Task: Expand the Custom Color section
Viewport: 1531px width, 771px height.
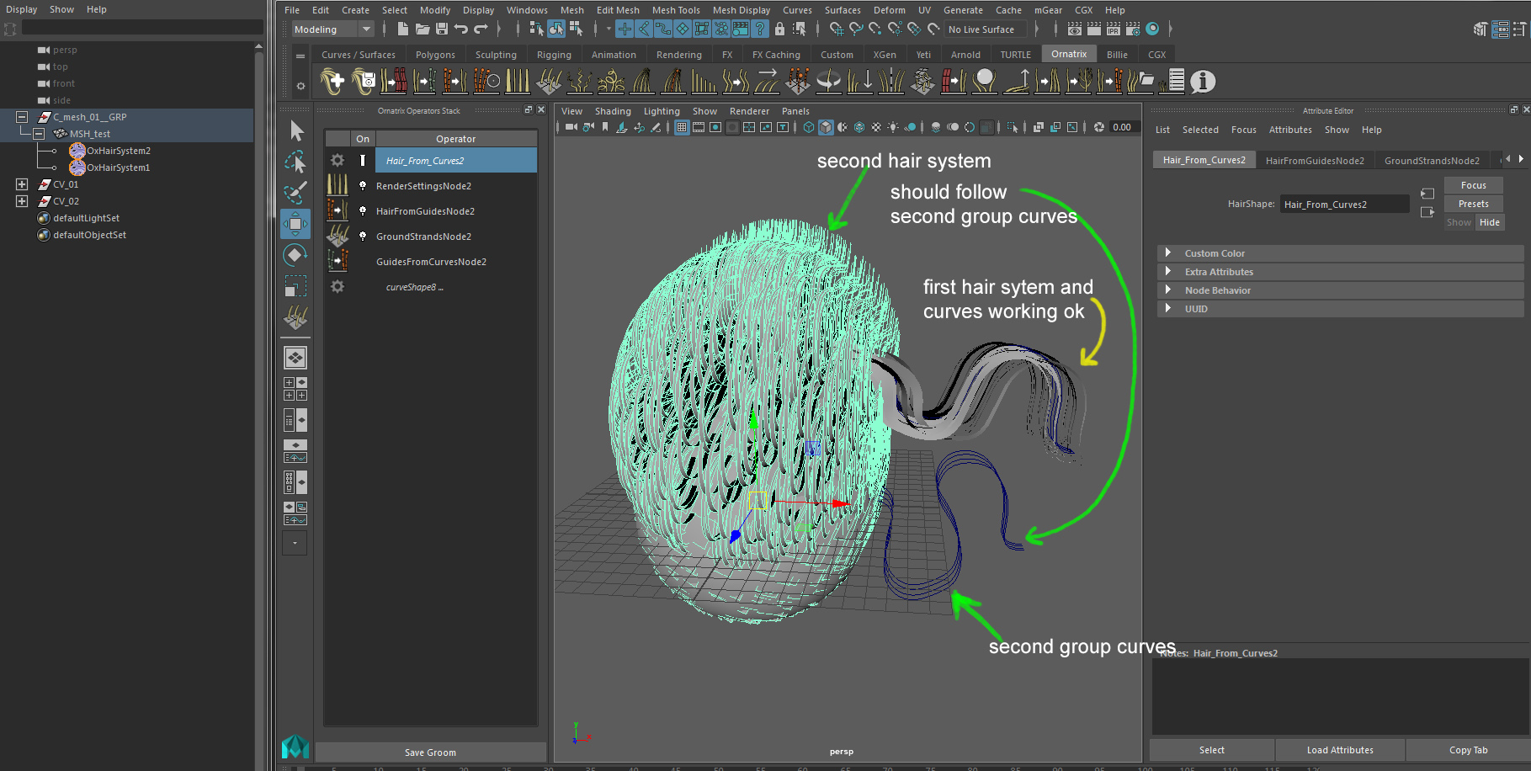Action: (x=1168, y=253)
